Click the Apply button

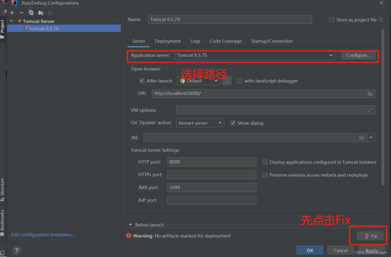[x=371, y=250]
